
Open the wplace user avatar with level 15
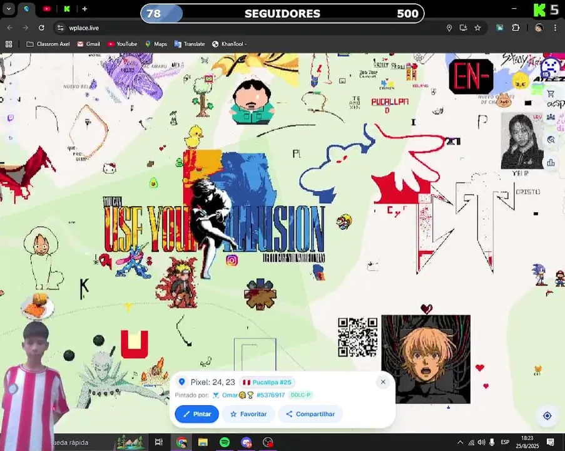click(550, 68)
